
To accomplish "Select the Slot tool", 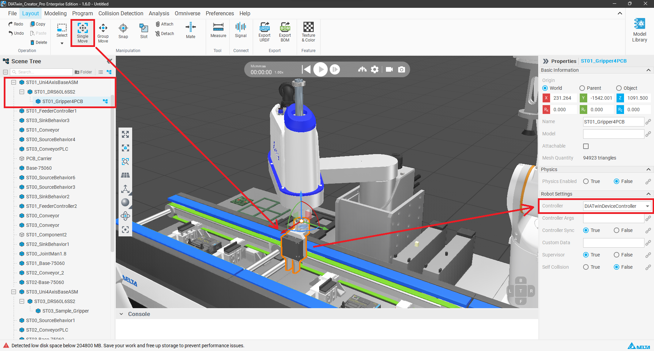I will coord(144,31).
